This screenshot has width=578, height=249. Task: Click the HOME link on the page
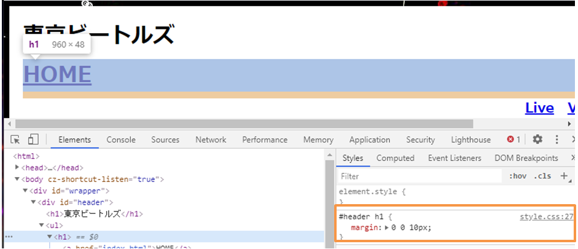(57, 74)
